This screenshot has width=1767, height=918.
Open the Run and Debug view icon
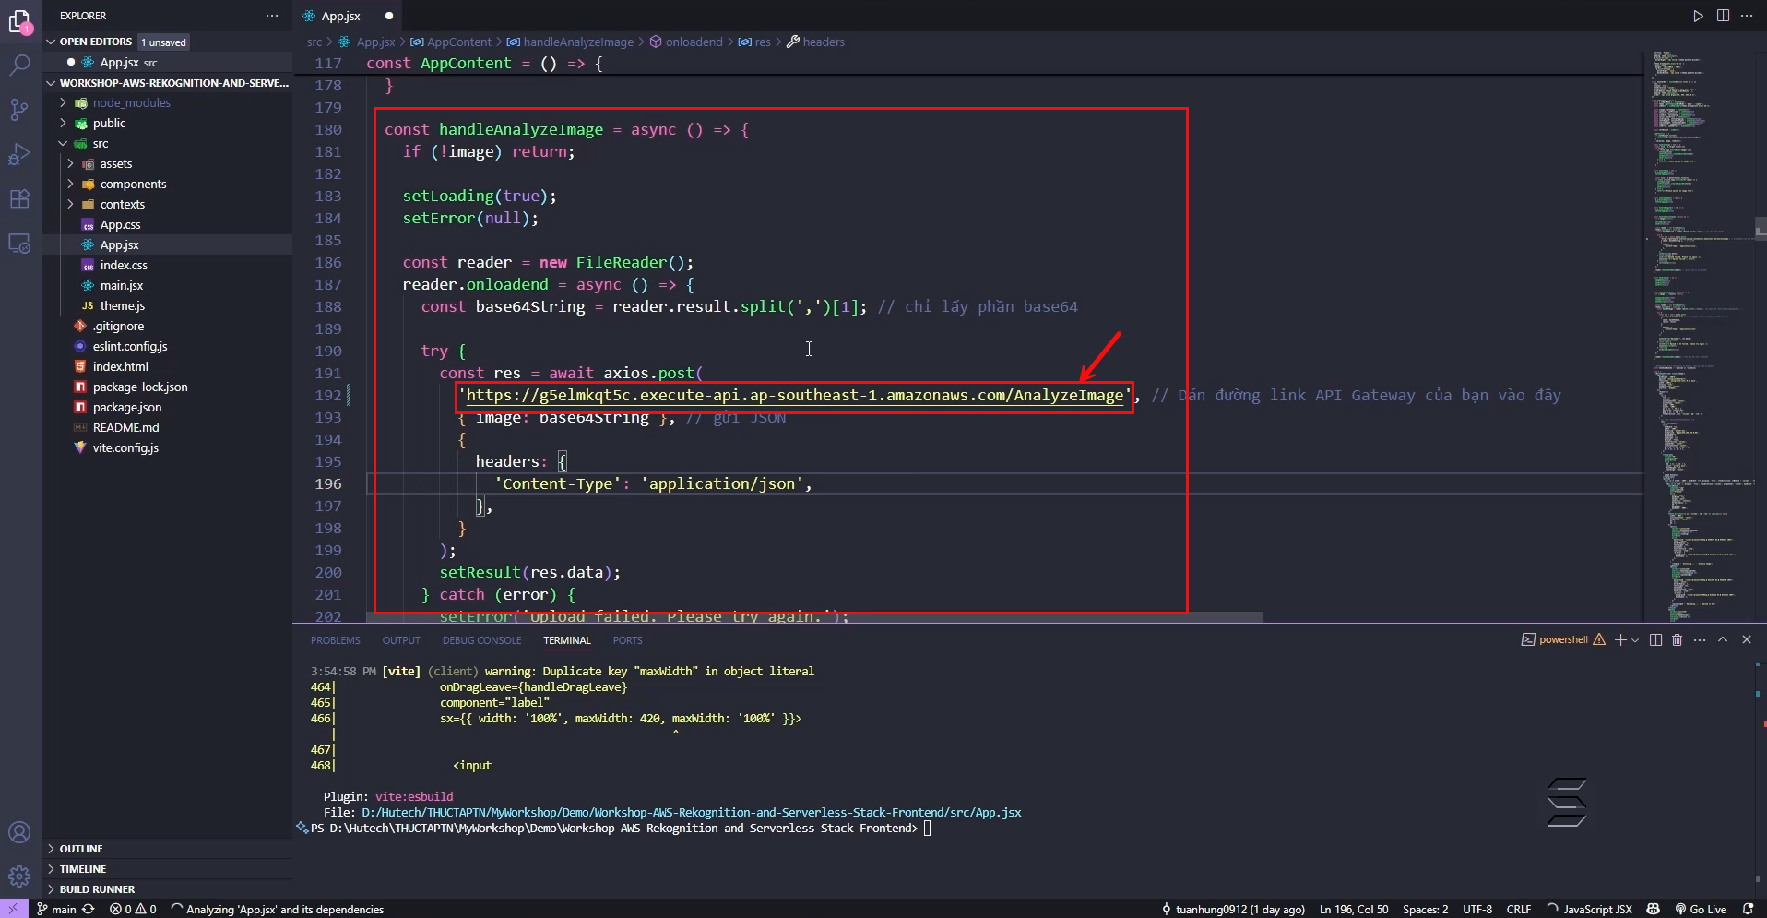(19, 154)
